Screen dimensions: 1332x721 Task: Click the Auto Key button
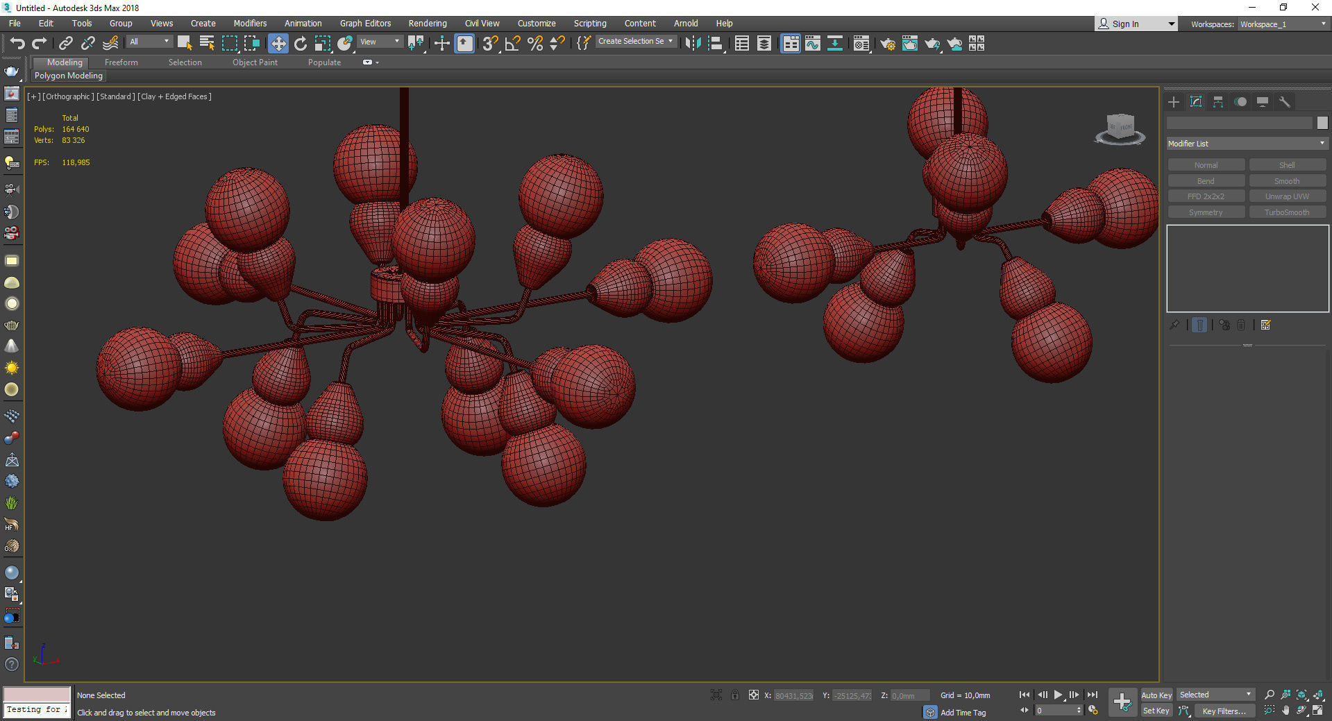point(1156,695)
